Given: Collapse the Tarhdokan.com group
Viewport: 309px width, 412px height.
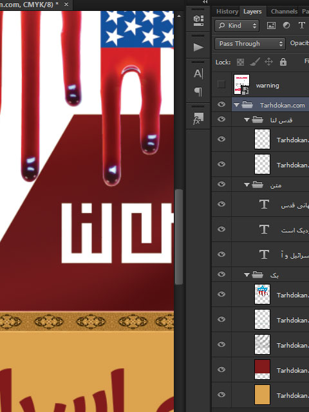Looking at the screenshot, I should (236, 105).
